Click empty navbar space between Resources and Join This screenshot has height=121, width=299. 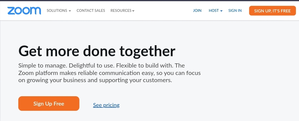pyautogui.click(x=163, y=11)
